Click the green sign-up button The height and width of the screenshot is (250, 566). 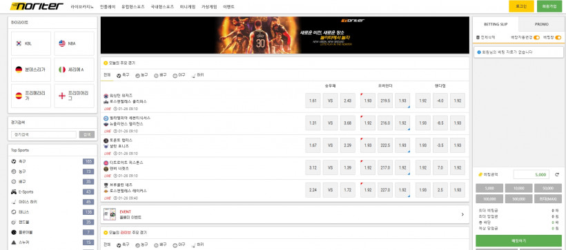coord(549,6)
